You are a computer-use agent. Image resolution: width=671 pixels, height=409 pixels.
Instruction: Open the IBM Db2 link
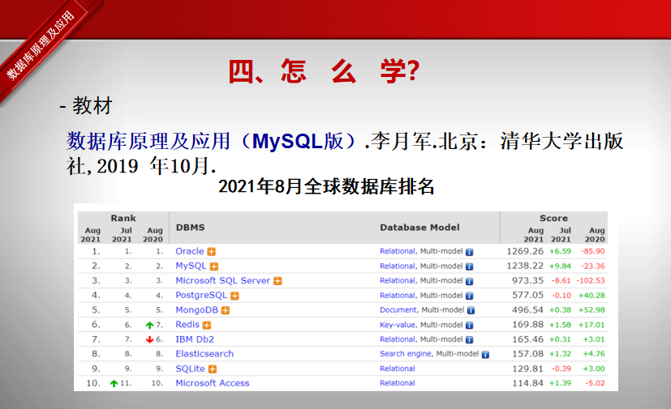[x=195, y=339]
